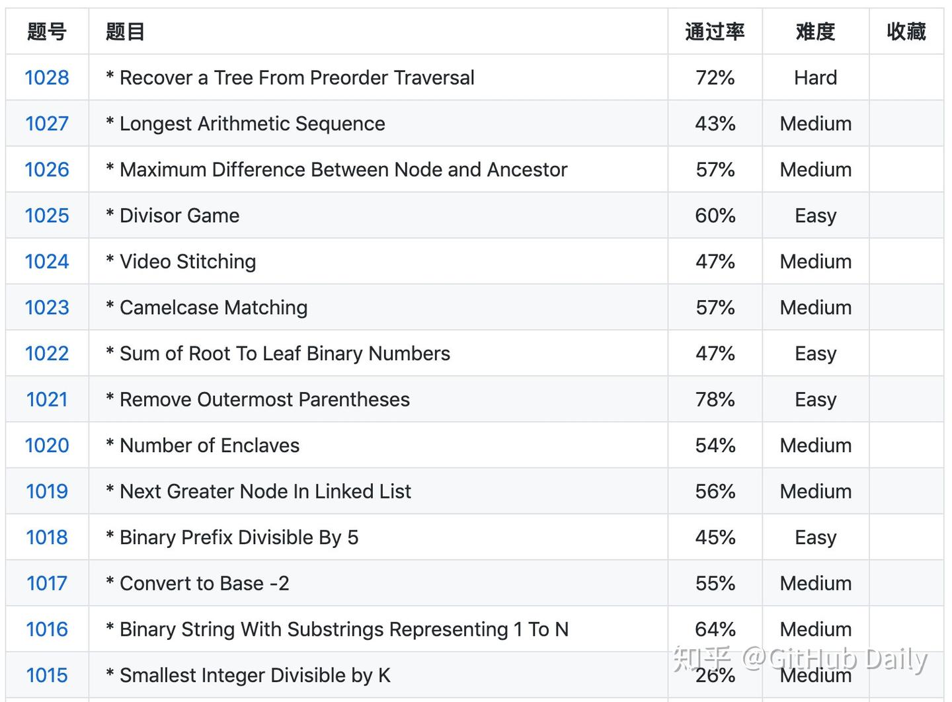
Task: Open problem 1021 link
Action: pyautogui.click(x=46, y=399)
